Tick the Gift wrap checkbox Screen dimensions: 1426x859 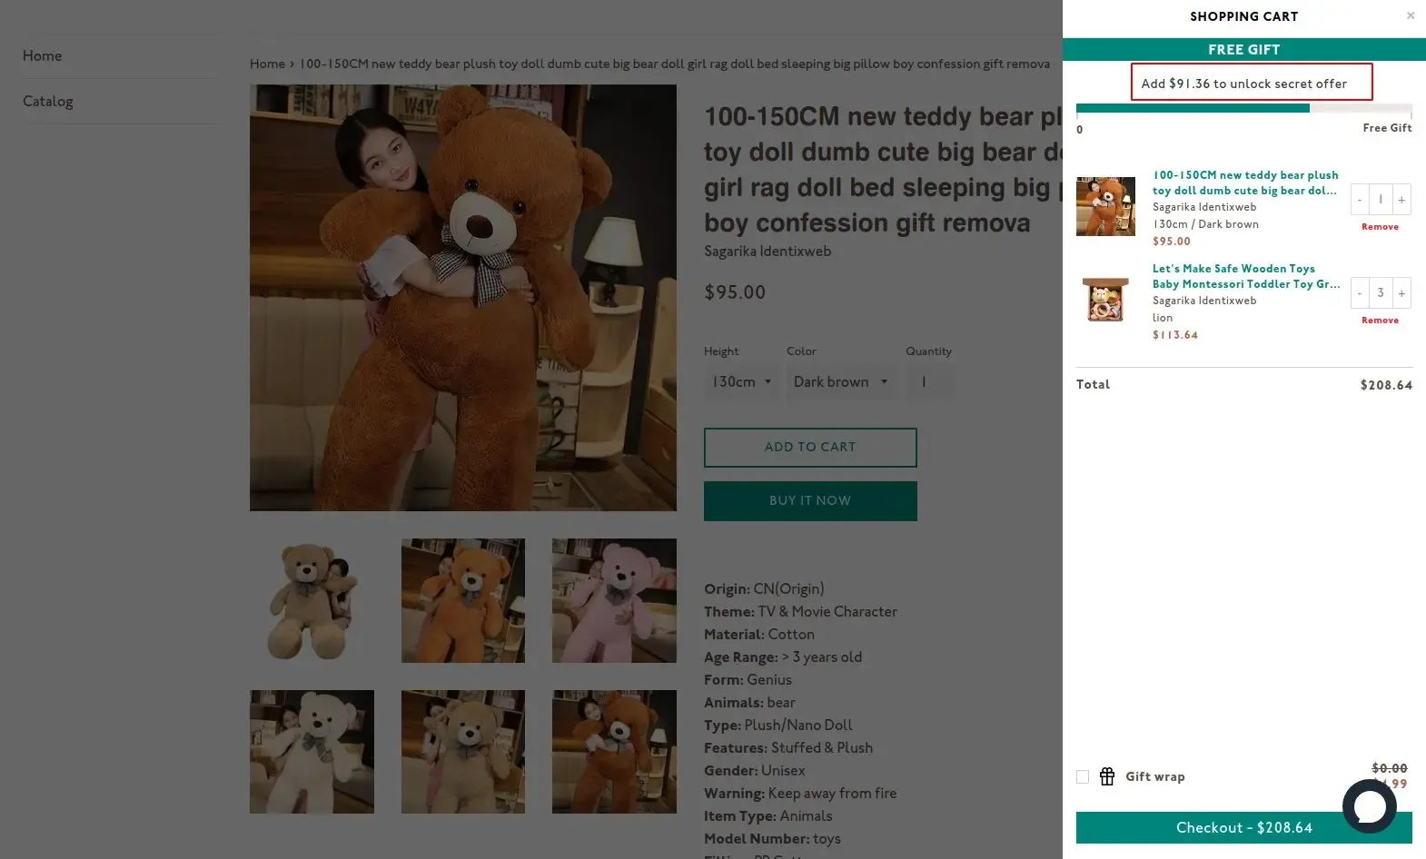click(1083, 776)
